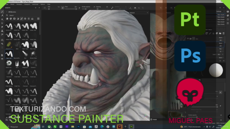The height and width of the screenshot is (129, 230).
Task: Select the Paint brush tool
Action: 2,12
